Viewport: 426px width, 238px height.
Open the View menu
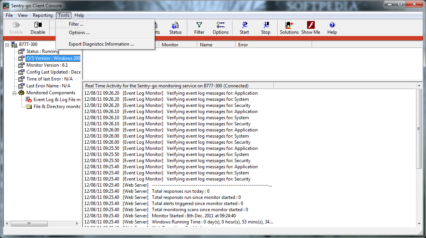click(23, 15)
